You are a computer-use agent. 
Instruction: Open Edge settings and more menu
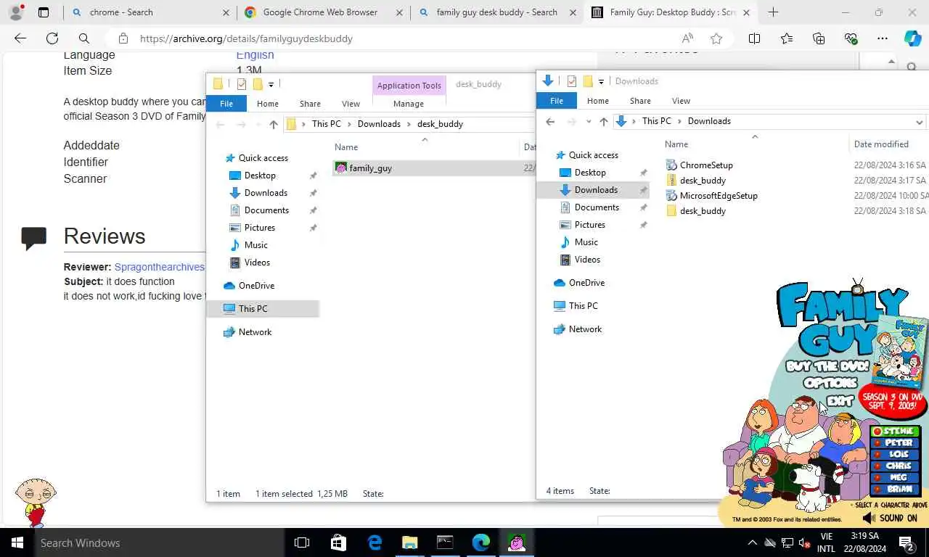pyautogui.click(x=883, y=38)
